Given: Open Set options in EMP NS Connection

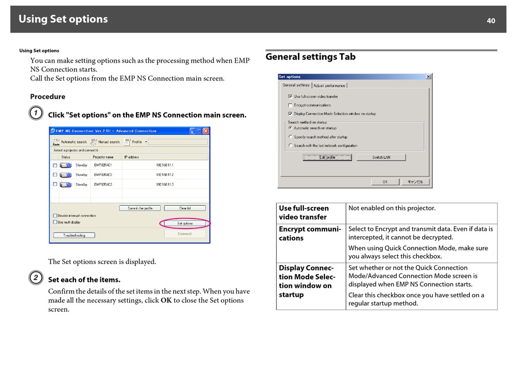Looking at the screenshot, I should coord(185,224).
